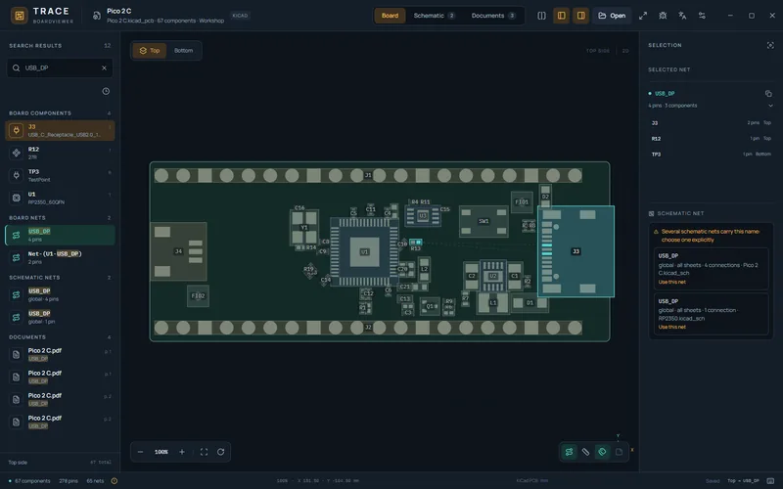Image resolution: width=783 pixels, height=489 pixels.
Task: Click the focus selection icon in Selection panel
Action: (x=770, y=45)
